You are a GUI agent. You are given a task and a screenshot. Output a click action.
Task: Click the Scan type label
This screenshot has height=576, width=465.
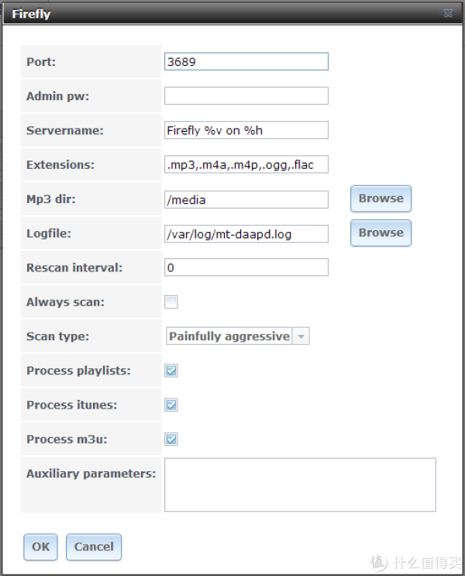click(x=57, y=336)
